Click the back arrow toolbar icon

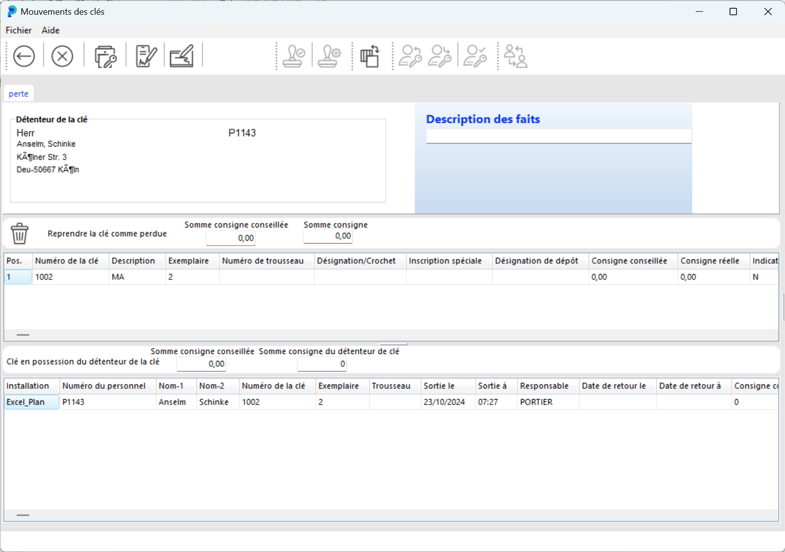24,56
